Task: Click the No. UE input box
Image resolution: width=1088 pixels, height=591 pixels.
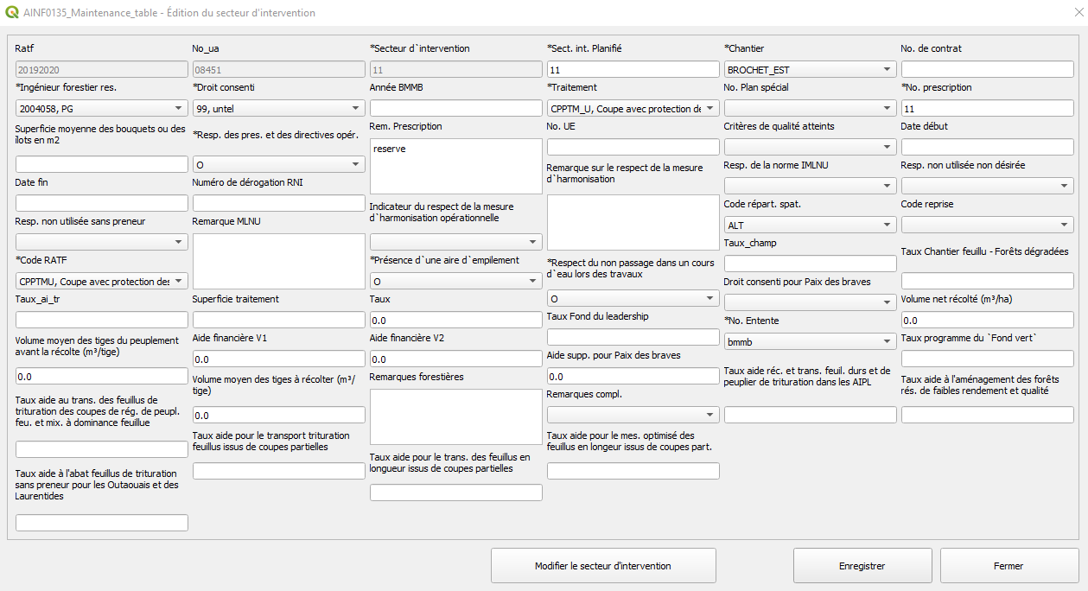Action: [x=633, y=147]
